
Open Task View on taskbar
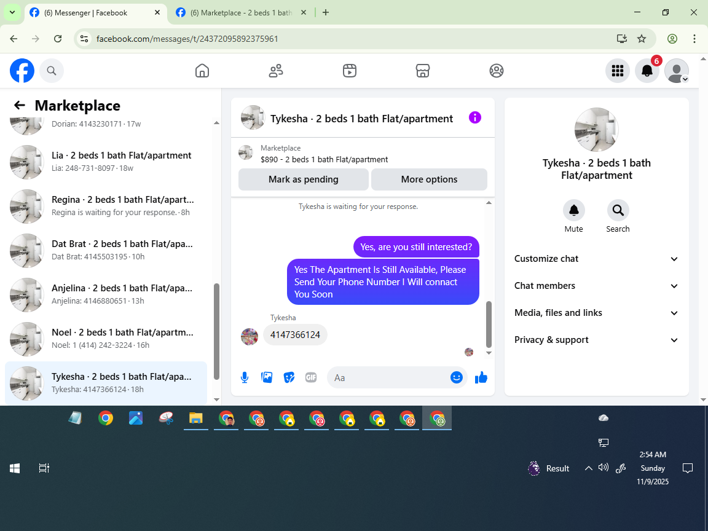tap(44, 468)
